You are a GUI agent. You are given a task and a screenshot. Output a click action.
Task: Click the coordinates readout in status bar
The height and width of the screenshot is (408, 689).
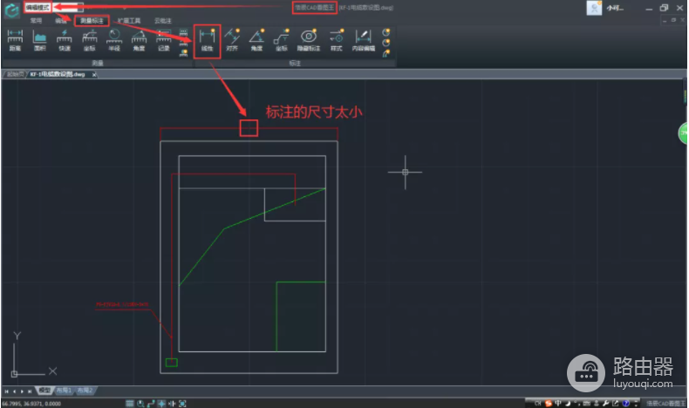tap(31, 404)
